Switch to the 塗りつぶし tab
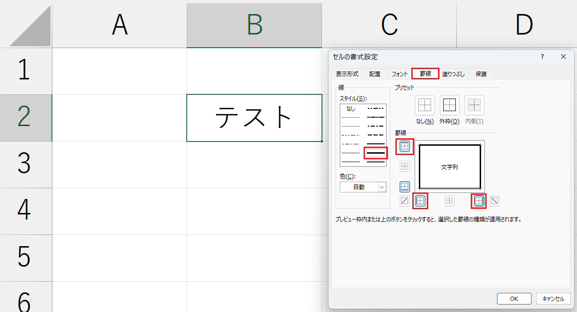The width and height of the screenshot is (577, 312). (x=453, y=74)
